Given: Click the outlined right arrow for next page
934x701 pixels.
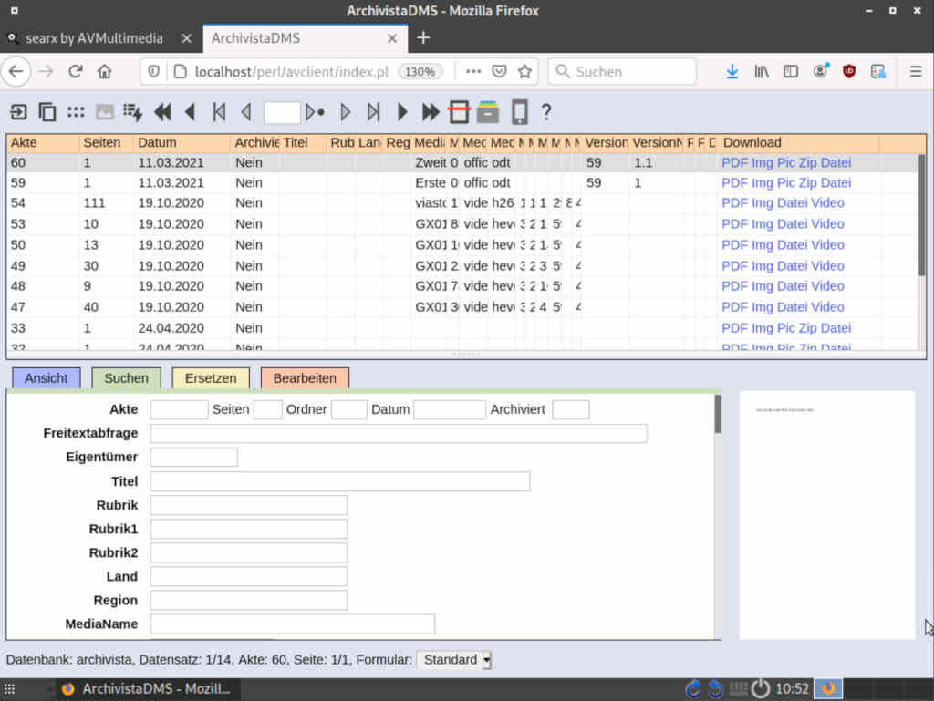Looking at the screenshot, I should (x=345, y=112).
